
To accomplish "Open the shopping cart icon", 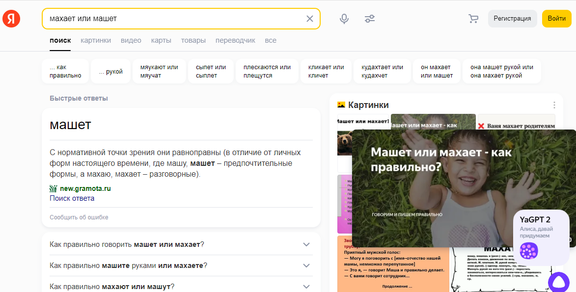I will click(x=473, y=19).
